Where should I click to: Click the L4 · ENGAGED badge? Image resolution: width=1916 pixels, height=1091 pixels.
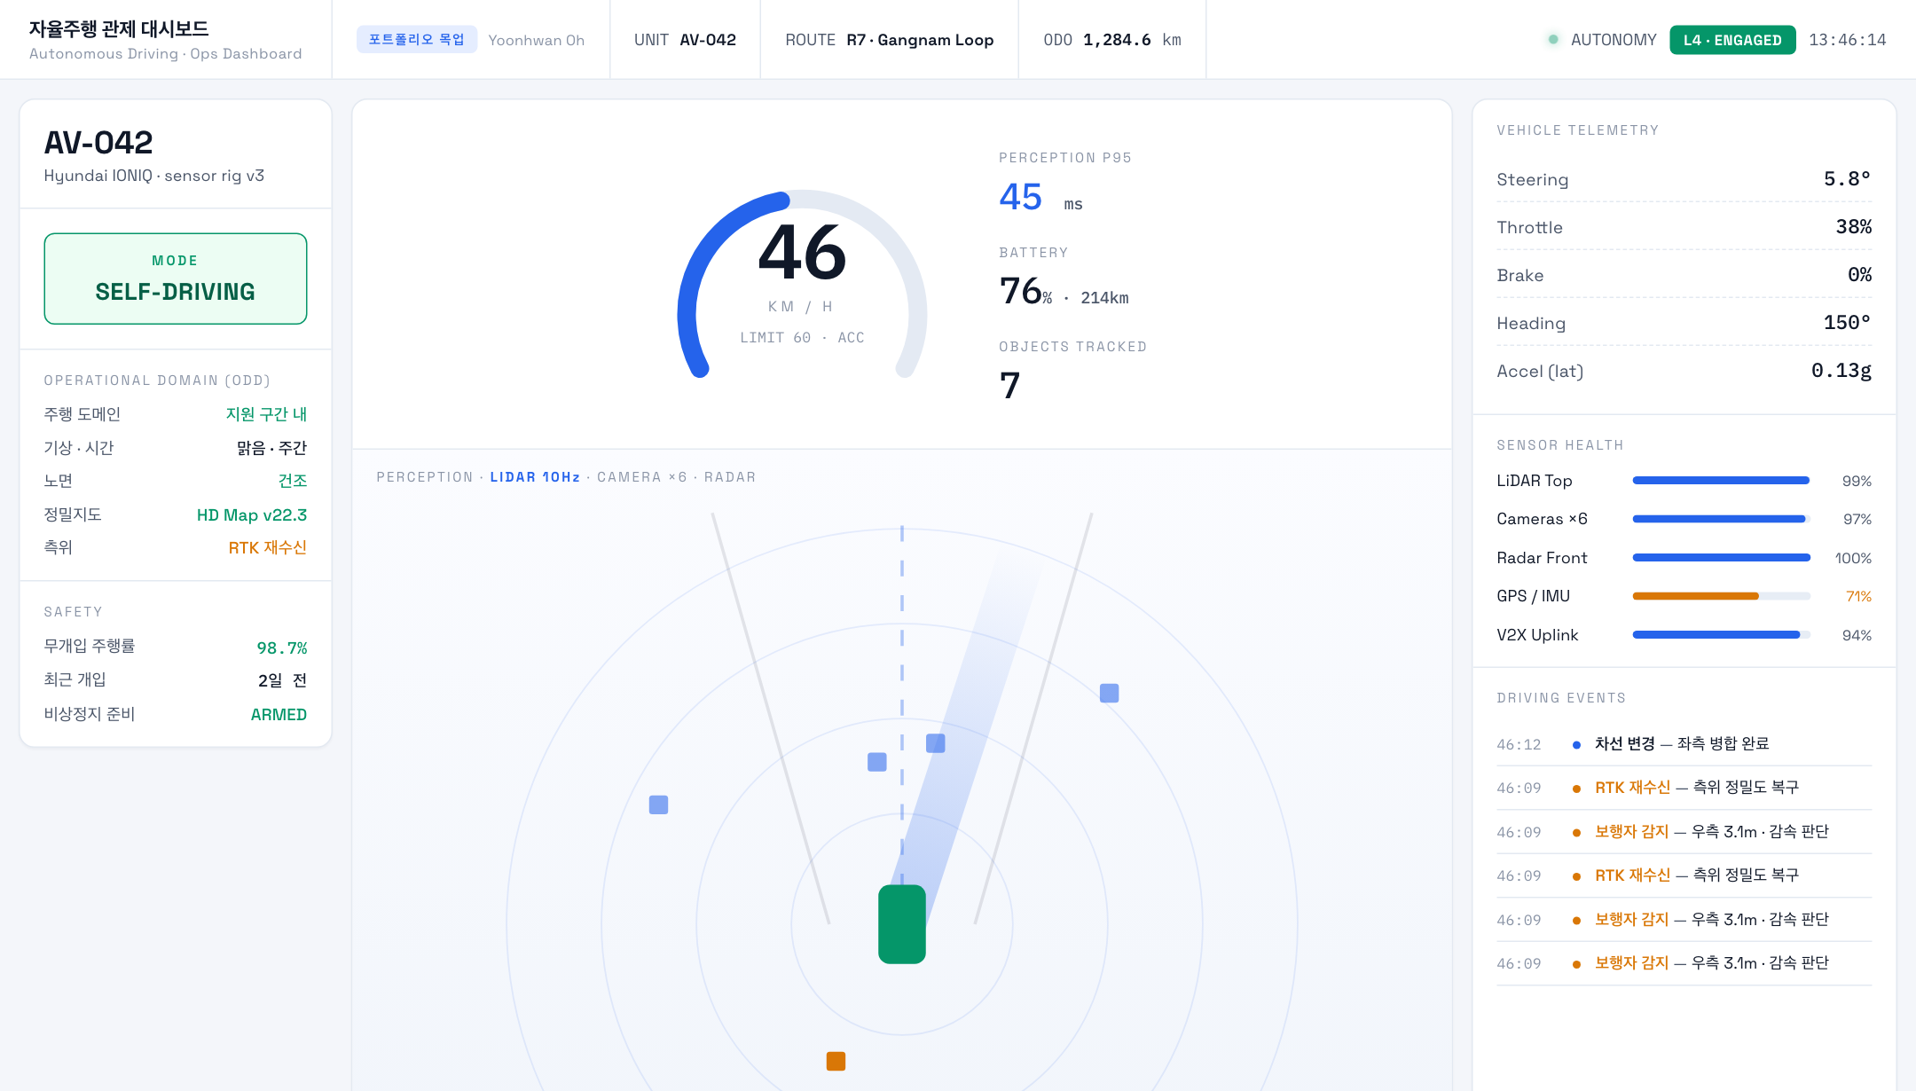[x=1731, y=40]
